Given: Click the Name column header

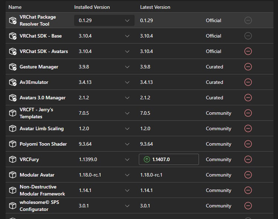Looking at the screenshot, I should point(15,7).
